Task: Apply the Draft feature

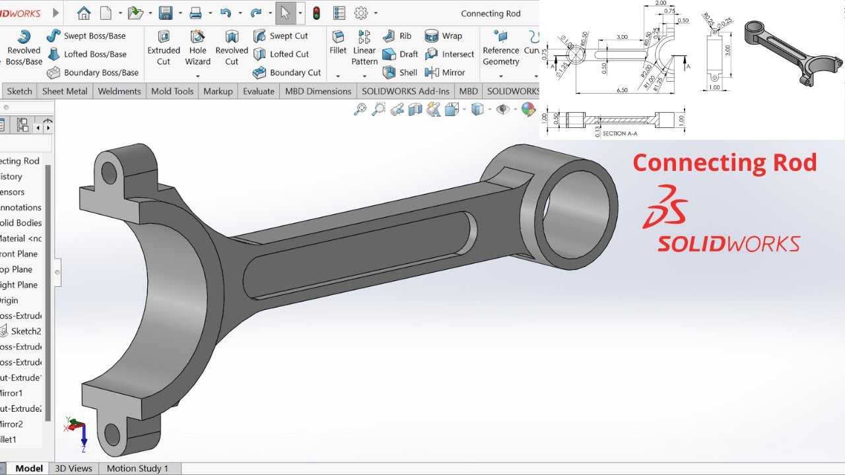Action: 400,54
